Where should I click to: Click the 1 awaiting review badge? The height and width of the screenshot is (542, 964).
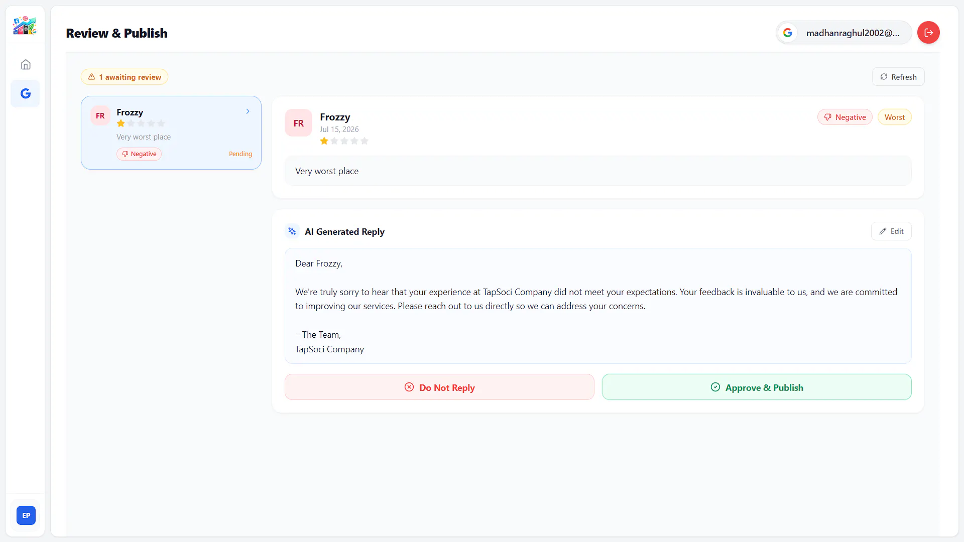[125, 77]
